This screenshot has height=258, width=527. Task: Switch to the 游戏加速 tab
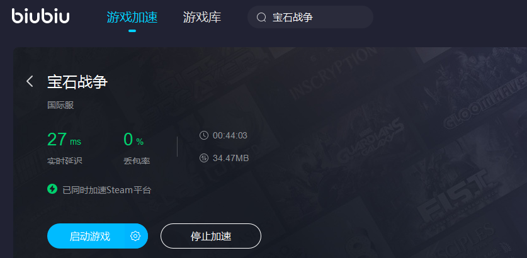132,17
